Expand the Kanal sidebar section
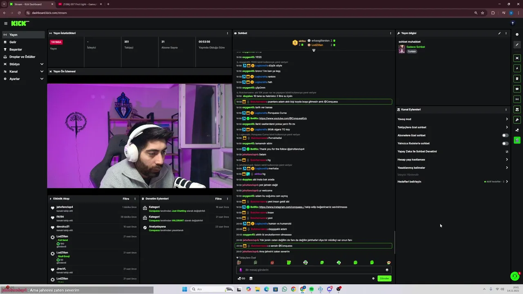Viewport: 523px width, 294px height. click(22, 71)
